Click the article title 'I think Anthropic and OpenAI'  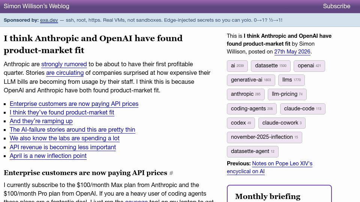tap(93, 44)
